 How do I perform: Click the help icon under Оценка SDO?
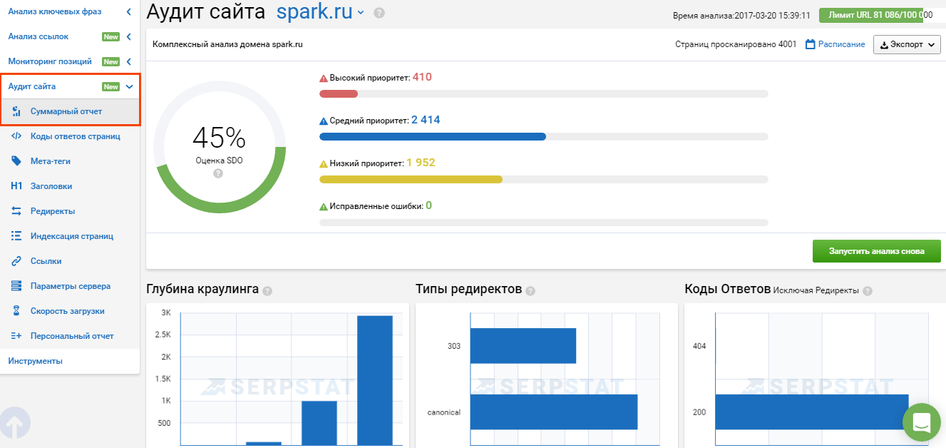[218, 173]
